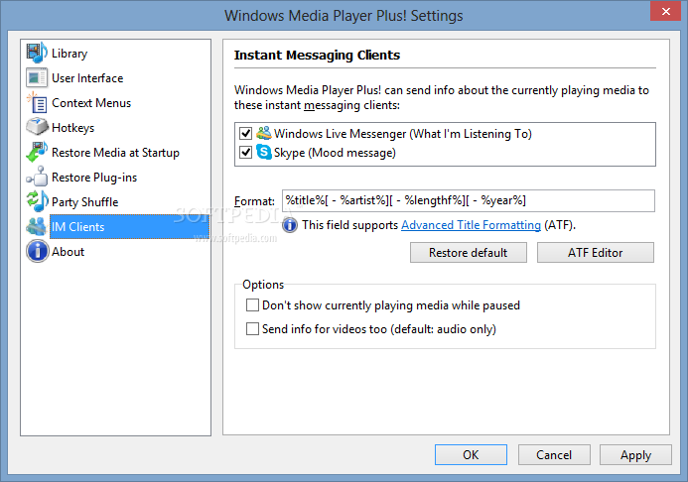Click inside the Format text field
Viewport: 688px width, 482px height.
click(469, 200)
